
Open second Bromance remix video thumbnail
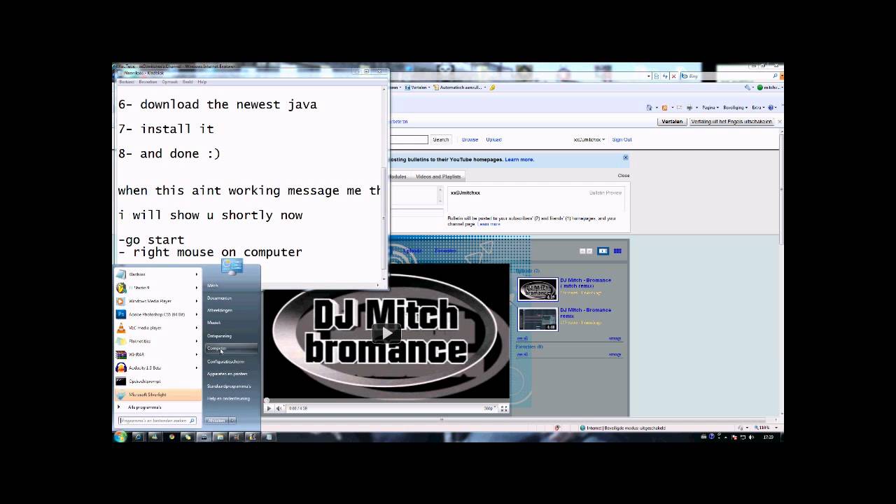point(538,319)
